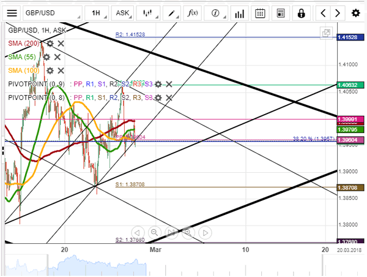This screenshot has width=367, height=277.
Task: Open the candlestick chart type menu
Action: (147, 13)
